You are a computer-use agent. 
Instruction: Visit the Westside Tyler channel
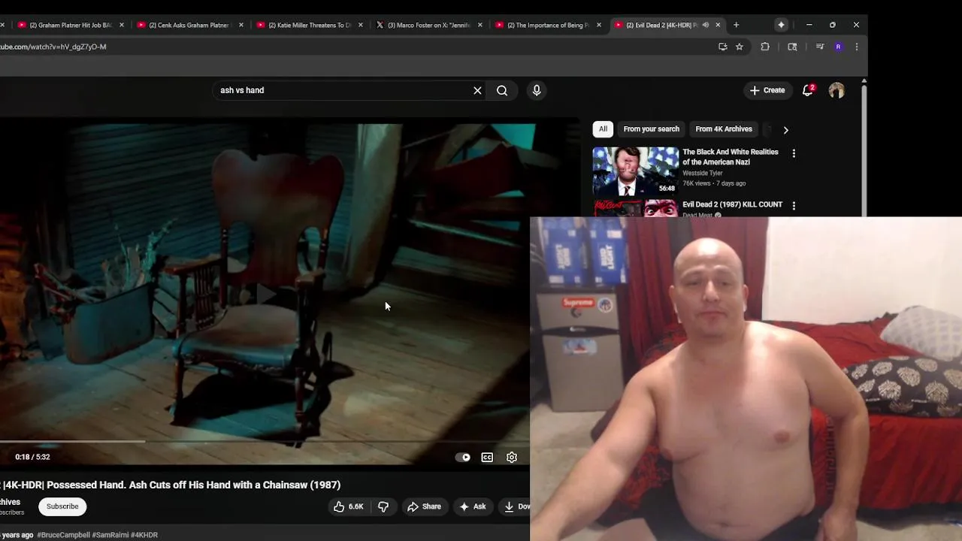click(702, 173)
